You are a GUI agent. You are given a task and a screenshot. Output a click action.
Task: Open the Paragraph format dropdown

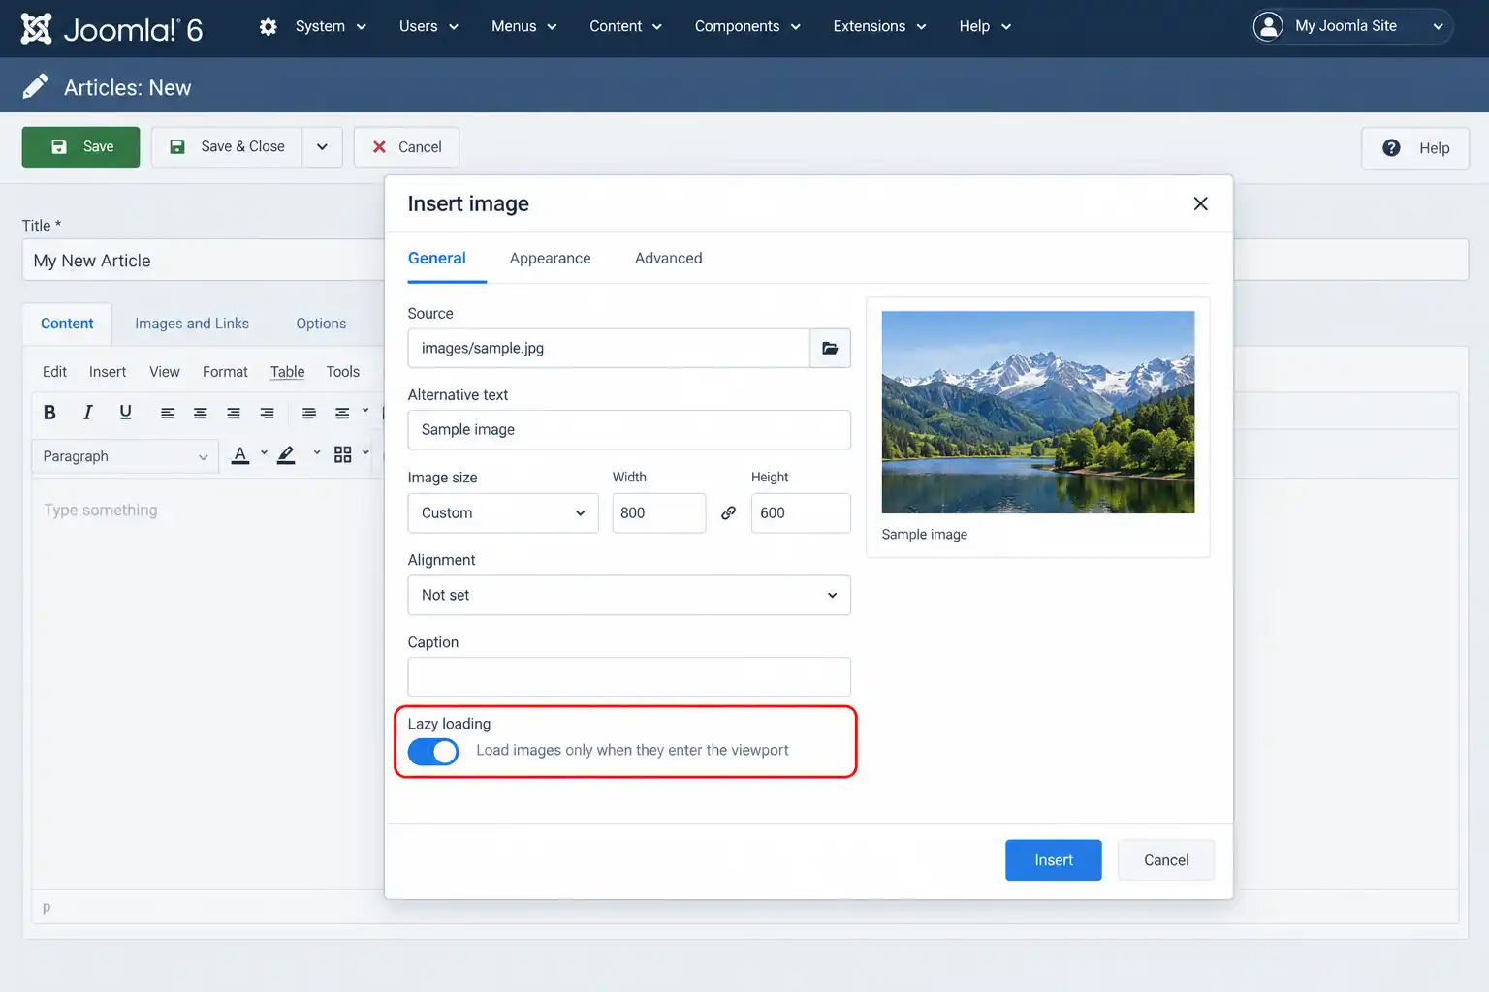coord(125,456)
